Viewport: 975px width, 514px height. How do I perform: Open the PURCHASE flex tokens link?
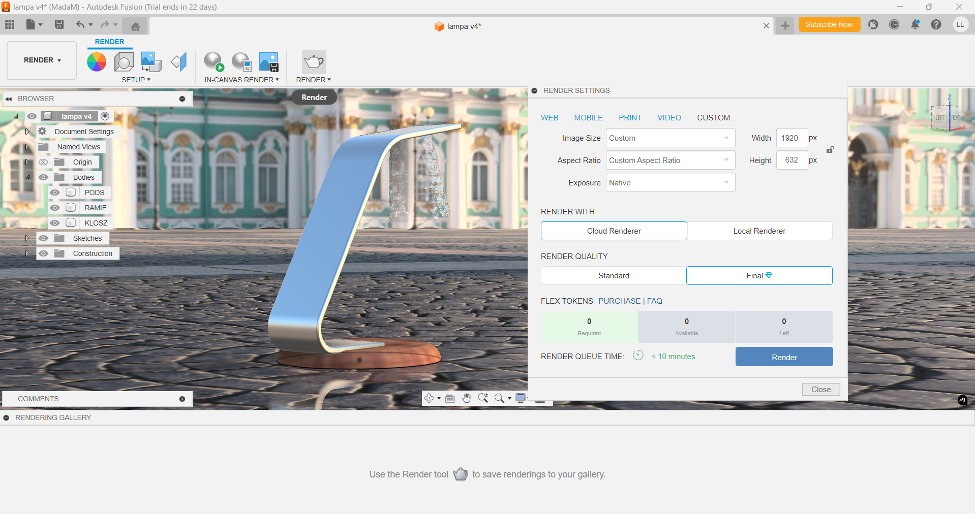(619, 301)
